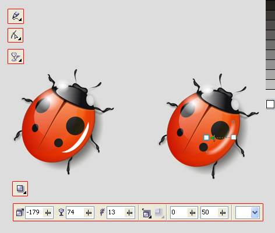This screenshot has width=275, height=233.
Task: Open the empty dropdown list on property bar
Action: coord(248,213)
